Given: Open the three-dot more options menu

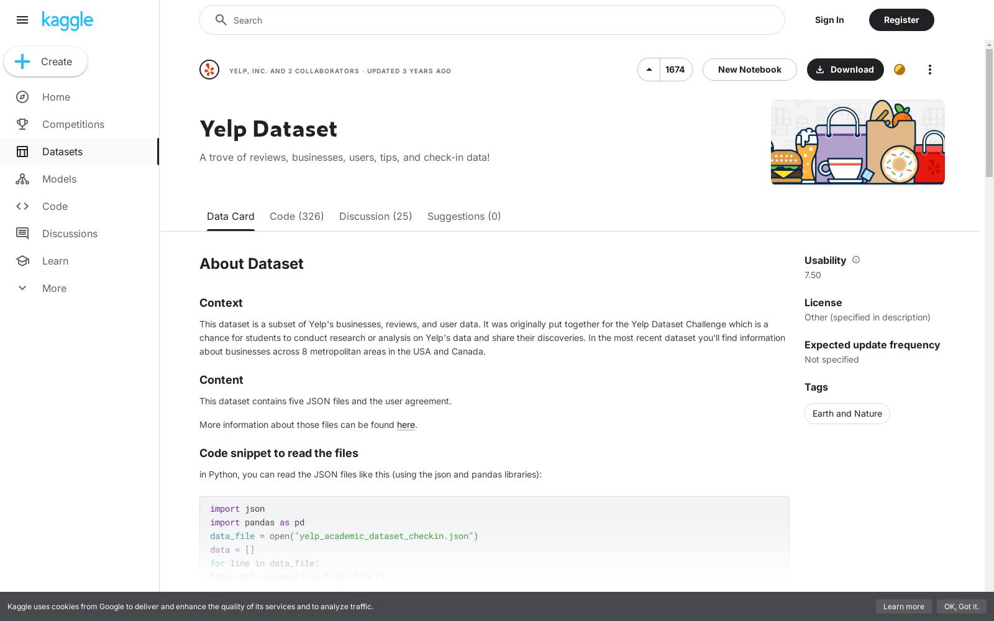Looking at the screenshot, I should (x=929, y=70).
